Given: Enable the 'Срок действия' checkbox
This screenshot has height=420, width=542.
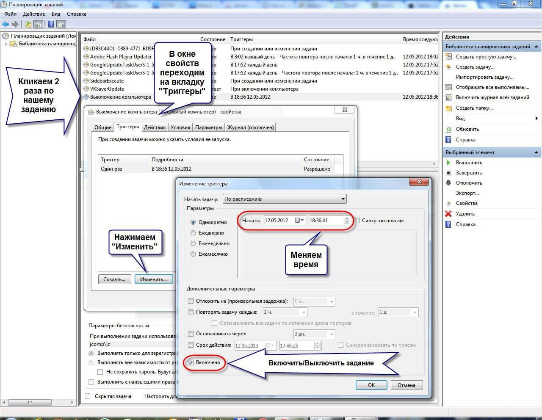Looking at the screenshot, I should (x=191, y=345).
